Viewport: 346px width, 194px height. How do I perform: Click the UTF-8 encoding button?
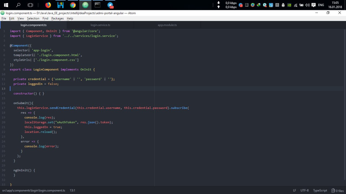(304, 190)
